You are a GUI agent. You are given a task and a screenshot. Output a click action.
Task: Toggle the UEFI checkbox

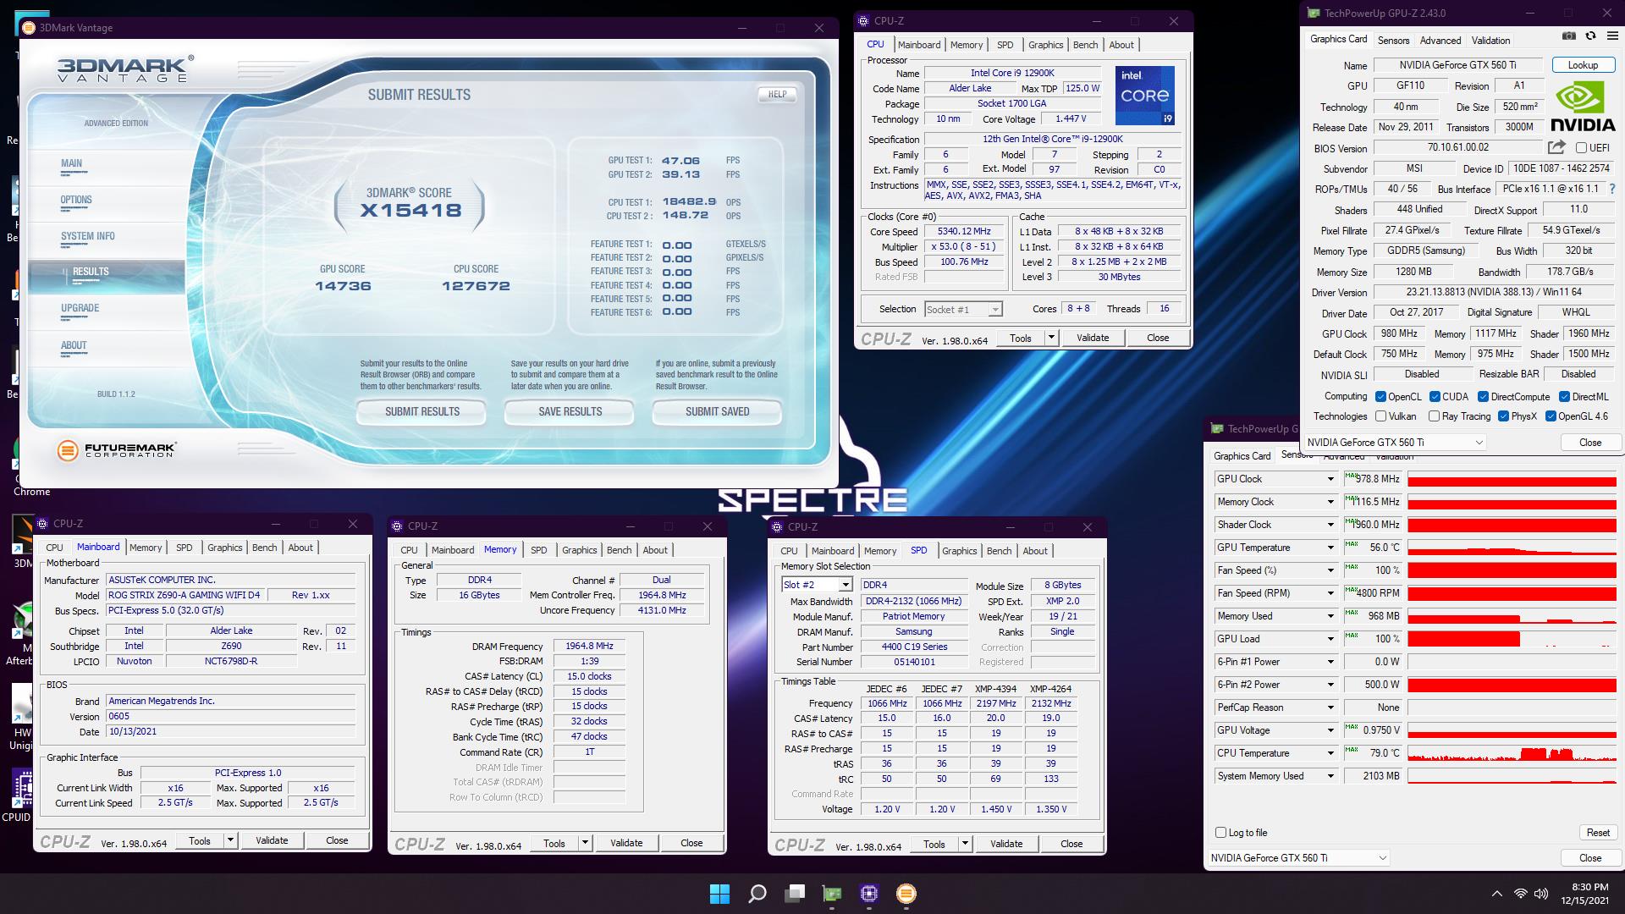pyautogui.click(x=1581, y=147)
